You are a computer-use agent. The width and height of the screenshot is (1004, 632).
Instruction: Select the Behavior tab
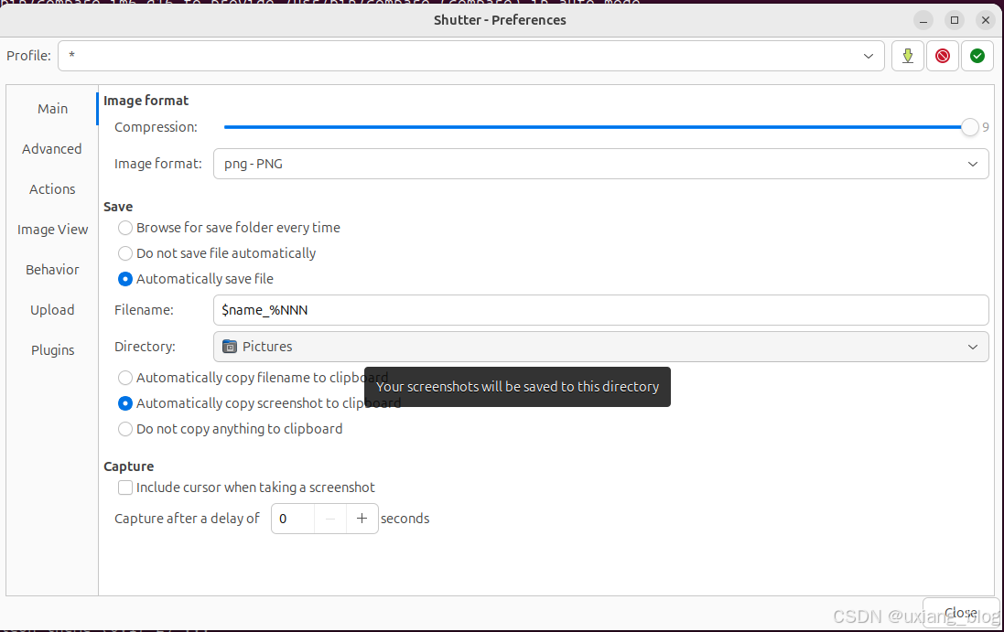pyautogui.click(x=52, y=270)
